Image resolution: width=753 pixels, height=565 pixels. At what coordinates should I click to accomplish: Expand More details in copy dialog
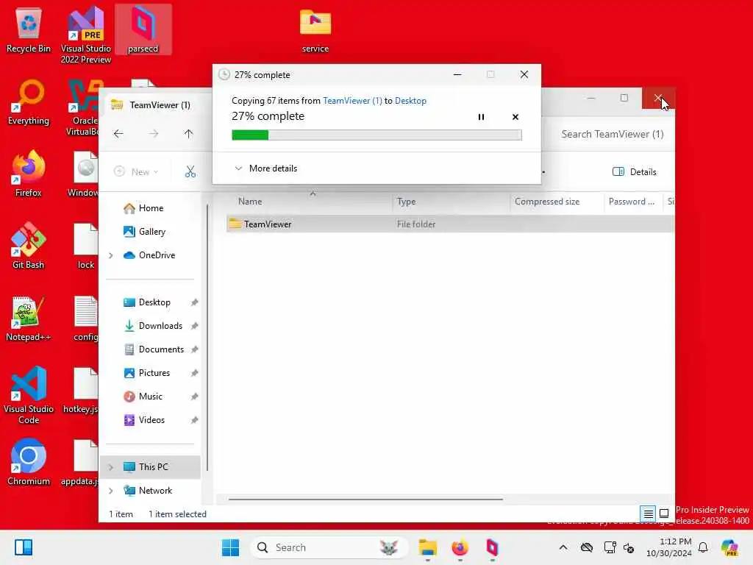click(266, 168)
